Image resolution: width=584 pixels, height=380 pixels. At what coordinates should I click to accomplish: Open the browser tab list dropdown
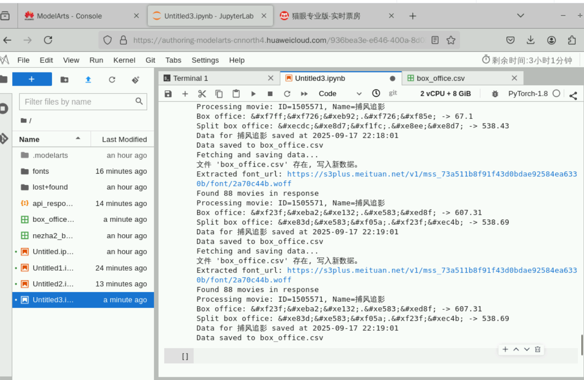521,15
